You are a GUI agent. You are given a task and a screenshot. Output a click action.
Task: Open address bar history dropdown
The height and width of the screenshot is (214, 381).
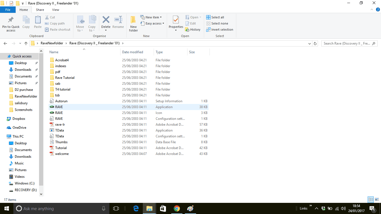(309, 43)
